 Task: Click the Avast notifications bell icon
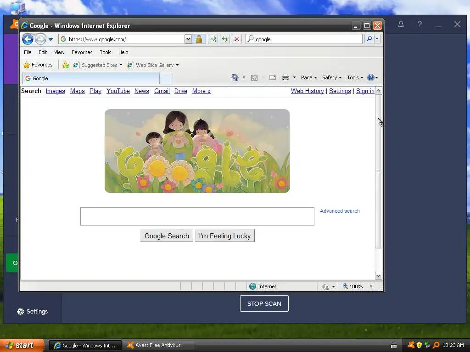coord(401,24)
